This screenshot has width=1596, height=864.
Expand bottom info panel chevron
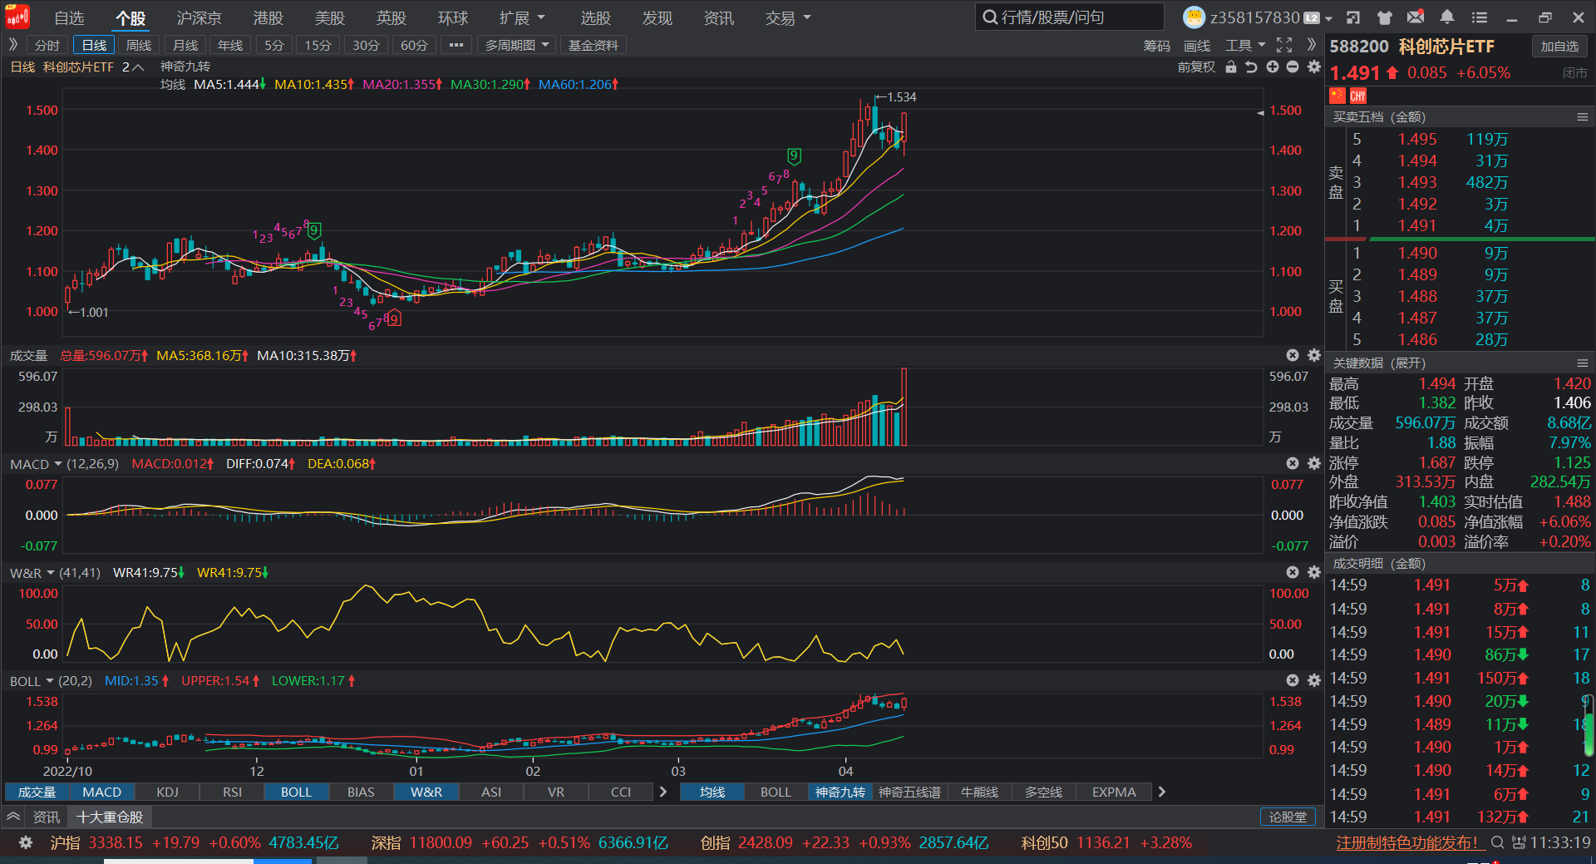click(13, 817)
